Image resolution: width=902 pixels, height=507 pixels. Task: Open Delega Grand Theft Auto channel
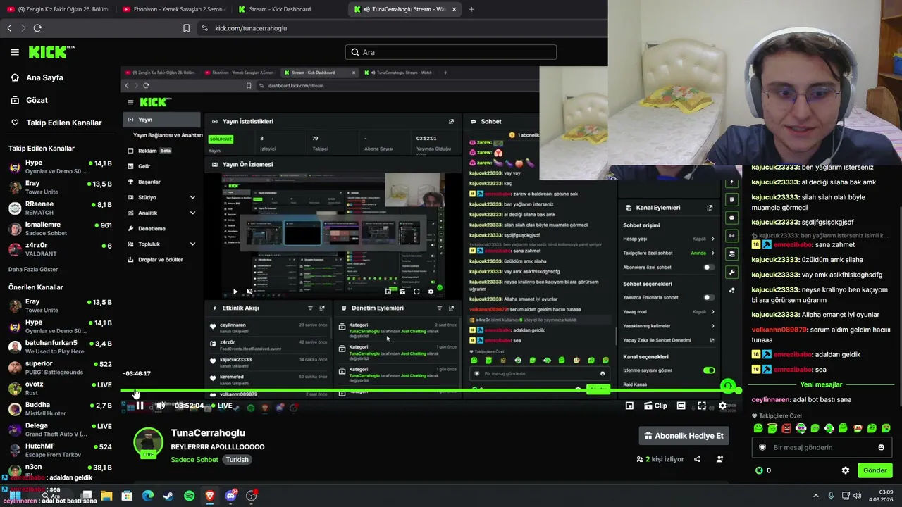tap(60, 430)
